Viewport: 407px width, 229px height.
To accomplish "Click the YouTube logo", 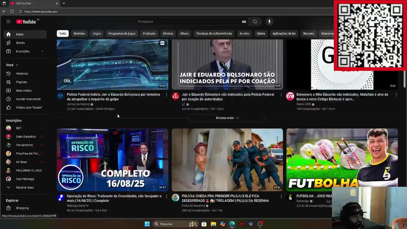I will [27, 22].
